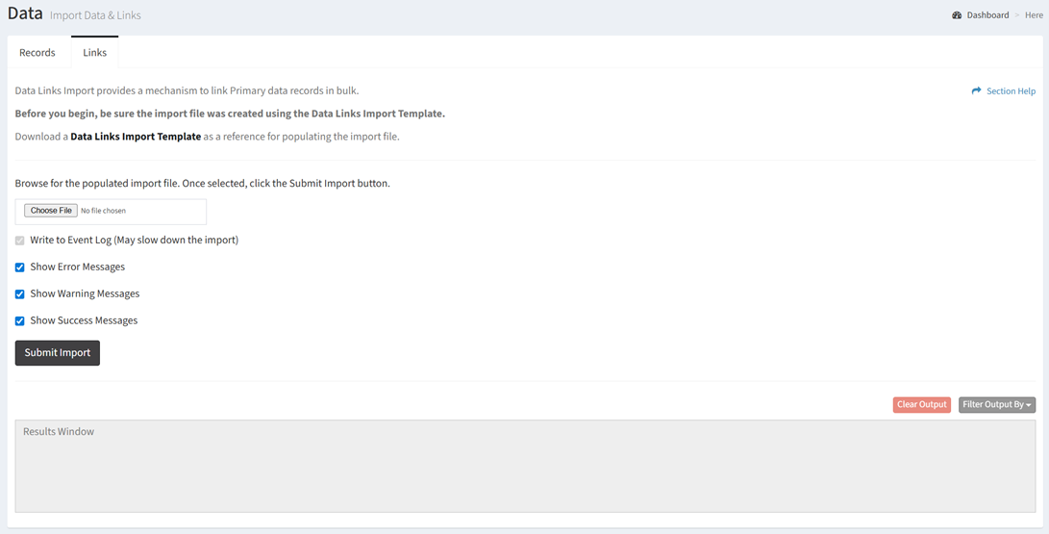This screenshot has width=1049, height=534.
Task: Untick Show Success Messages
Action: click(x=20, y=320)
